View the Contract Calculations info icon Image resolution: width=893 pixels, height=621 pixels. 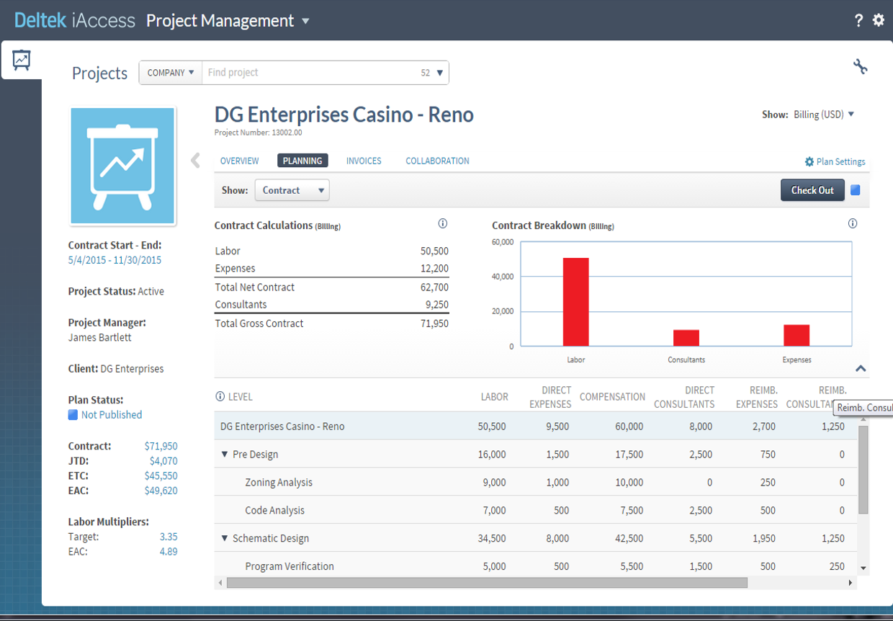point(442,224)
